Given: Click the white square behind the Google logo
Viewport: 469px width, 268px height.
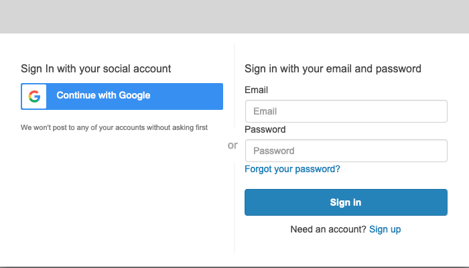Looking at the screenshot, I should tap(34, 96).
